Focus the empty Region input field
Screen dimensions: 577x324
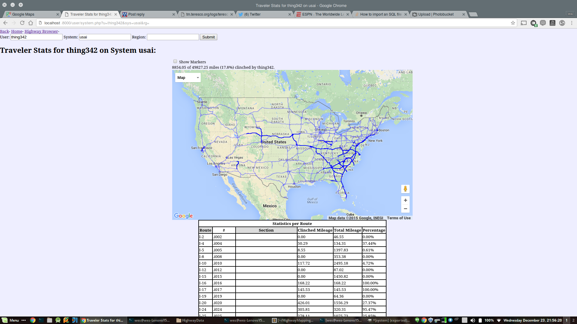(x=173, y=37)
